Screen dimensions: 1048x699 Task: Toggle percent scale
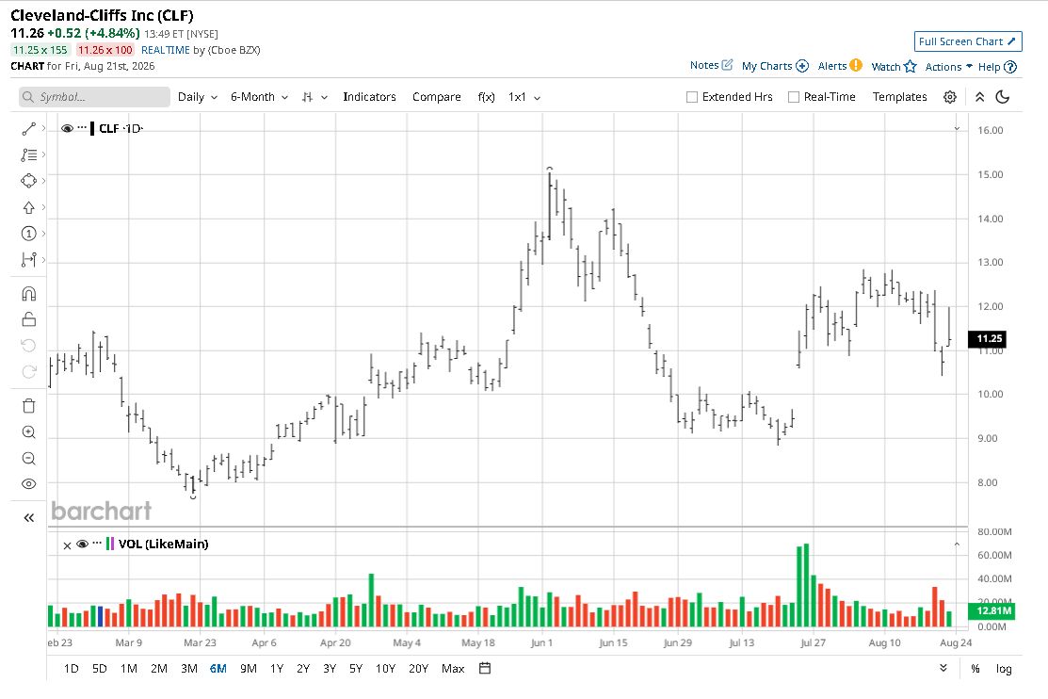(975, 669)
